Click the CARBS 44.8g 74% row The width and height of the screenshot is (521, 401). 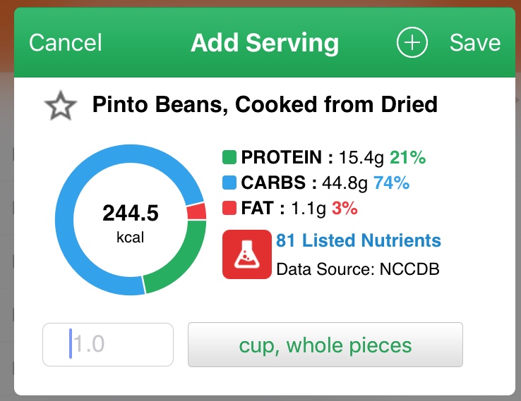316,183
